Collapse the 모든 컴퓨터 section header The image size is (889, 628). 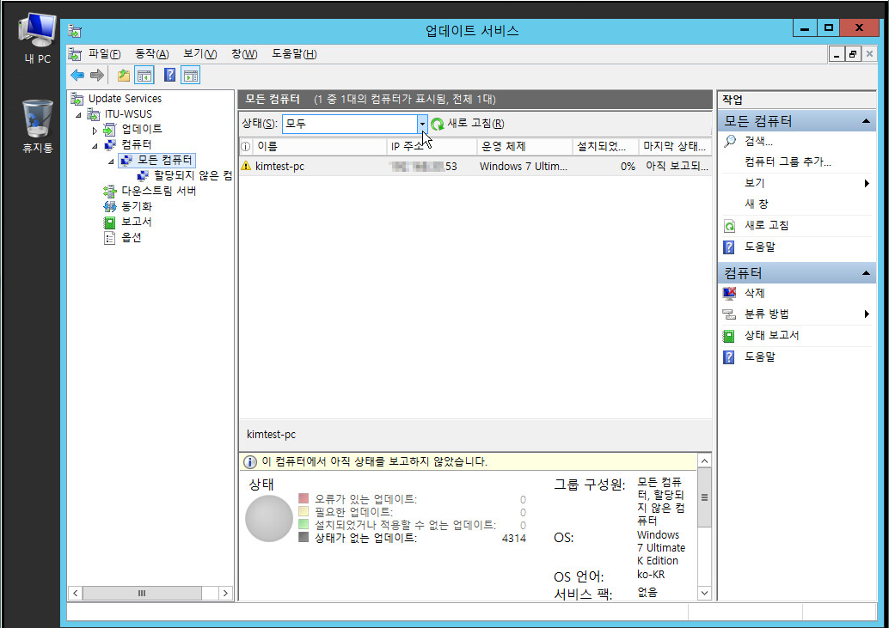point(867,122)
